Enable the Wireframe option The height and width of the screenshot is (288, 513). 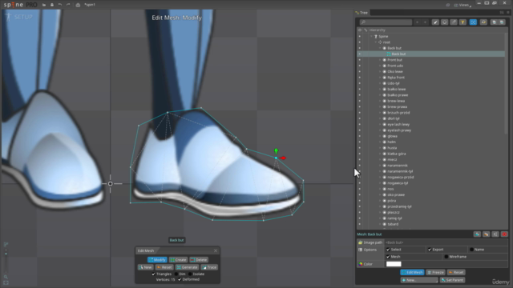pos(446,257)
